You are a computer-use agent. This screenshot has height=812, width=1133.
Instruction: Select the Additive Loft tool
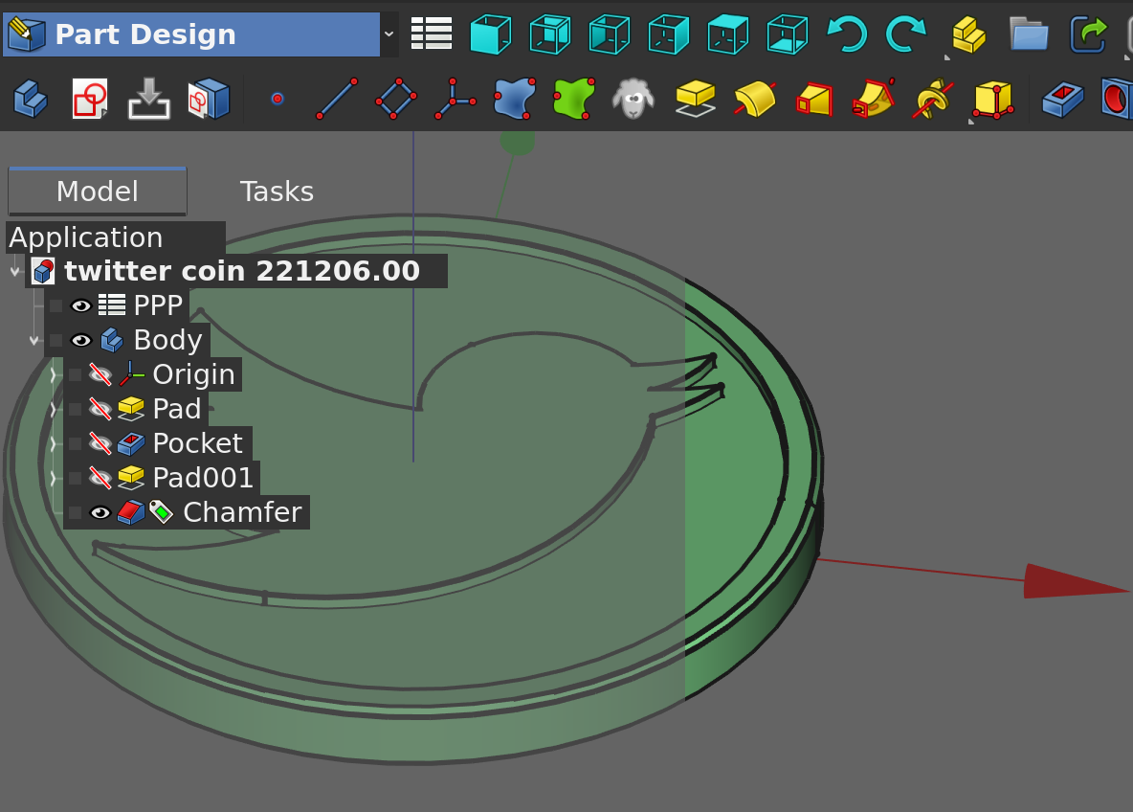click(x=813, y=99)
